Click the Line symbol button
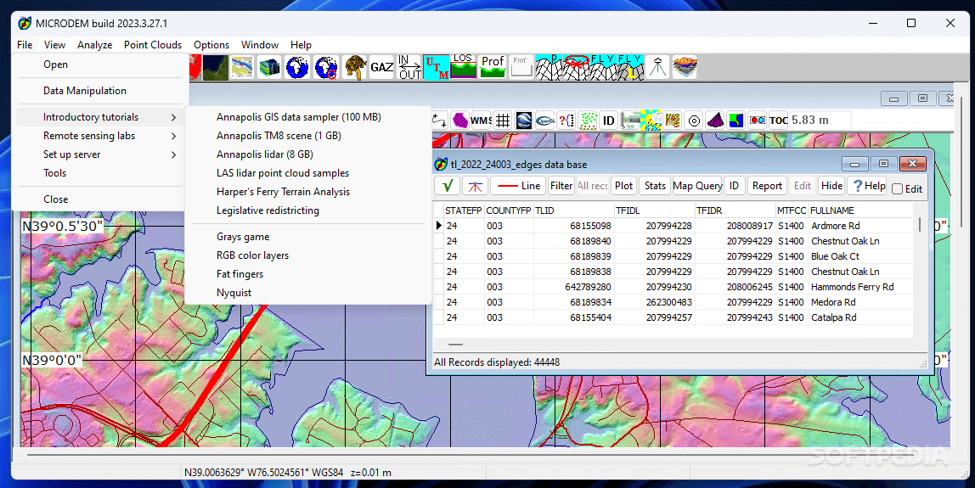975x488 pixels. tap(518, 185)
